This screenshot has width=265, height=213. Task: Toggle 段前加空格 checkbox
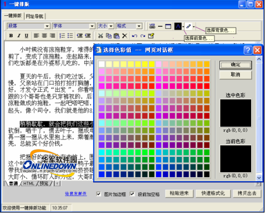pos(132,194)
